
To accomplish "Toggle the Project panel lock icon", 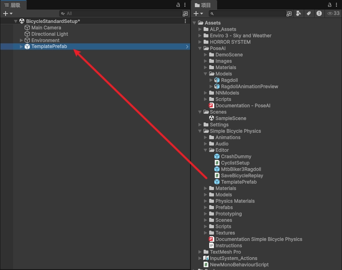I will pyautogui.click(x=330, y=5).
